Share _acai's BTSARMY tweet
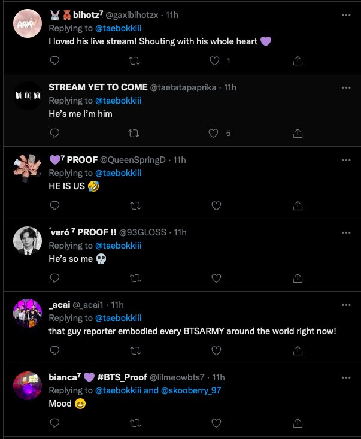Image resolution: width=361 pixels, height=439 pixels. [297, 350]
